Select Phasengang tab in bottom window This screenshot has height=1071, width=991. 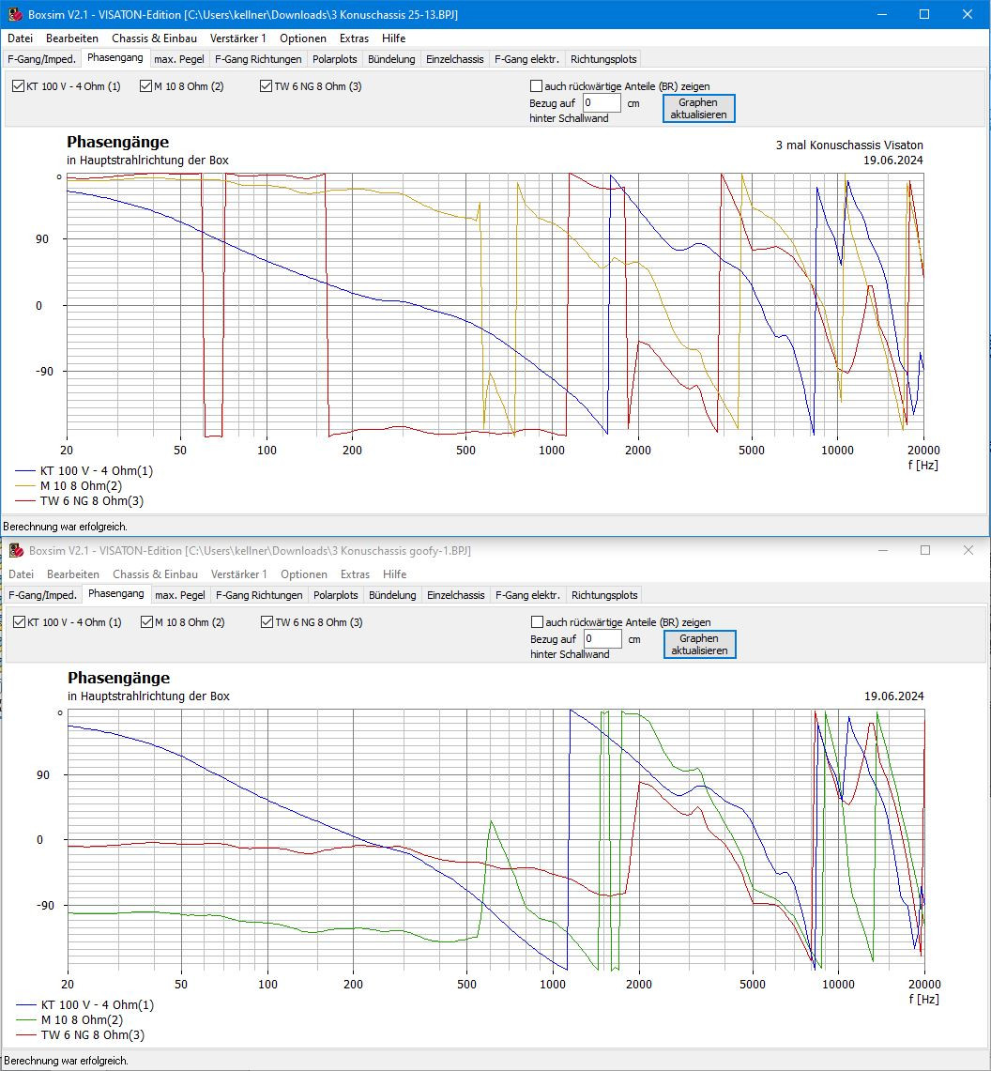(x=115, y=594)
